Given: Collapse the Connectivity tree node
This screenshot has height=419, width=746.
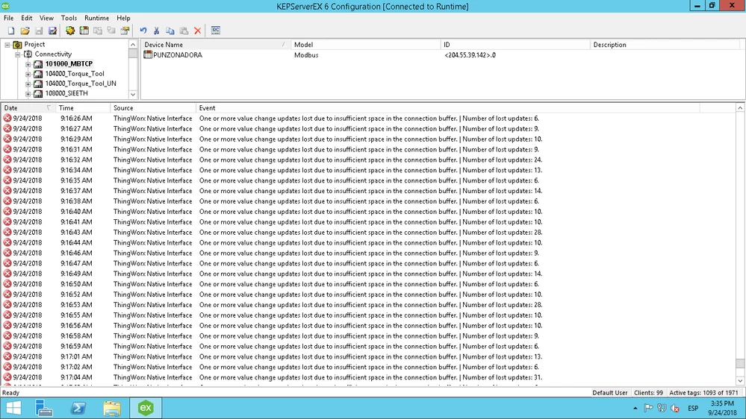Looking at the screenshot, I should tap(18, 54).
